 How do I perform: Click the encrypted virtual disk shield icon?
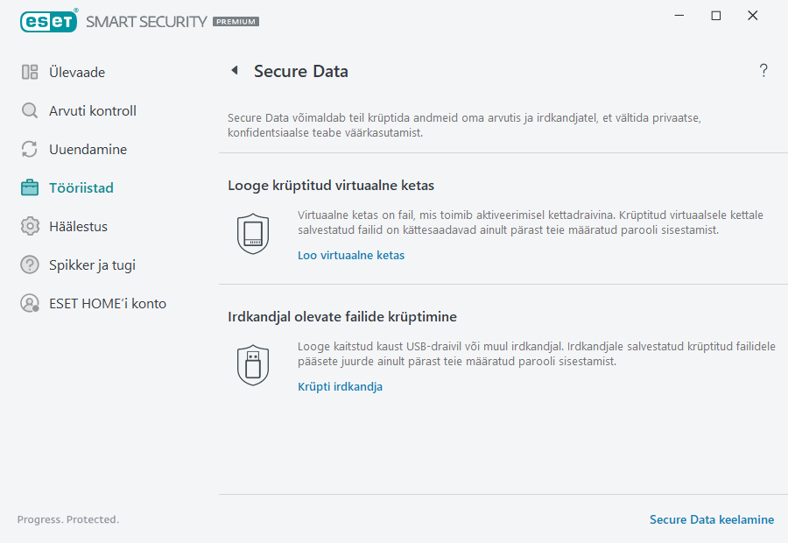(x=253, y=233)
